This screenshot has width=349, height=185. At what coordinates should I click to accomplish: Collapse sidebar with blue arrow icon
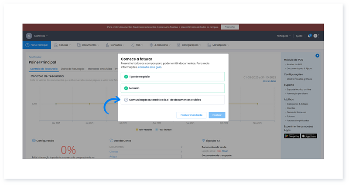click(317, 56)
